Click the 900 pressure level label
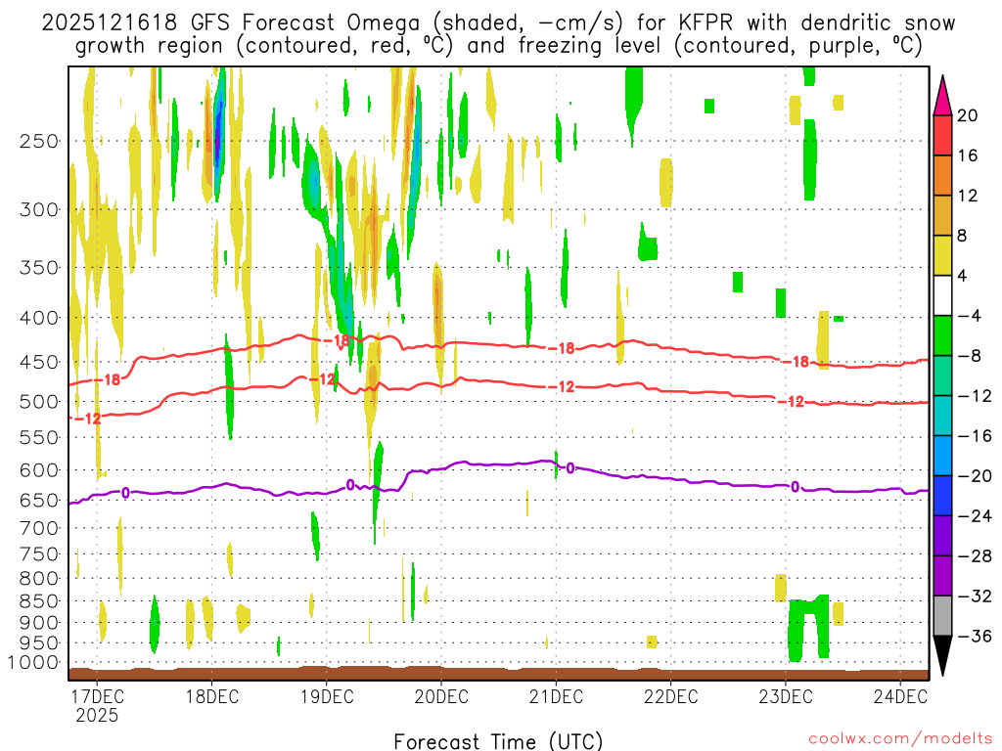This screenshot has width=1002, height=751. (x=39, y=622)
